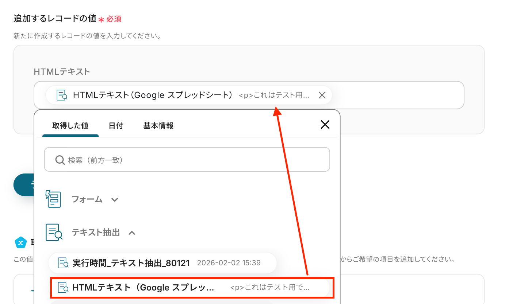This screenshot has height=304, width=509.
Task: Click the フォーム form icon
Action: point(53,199)
